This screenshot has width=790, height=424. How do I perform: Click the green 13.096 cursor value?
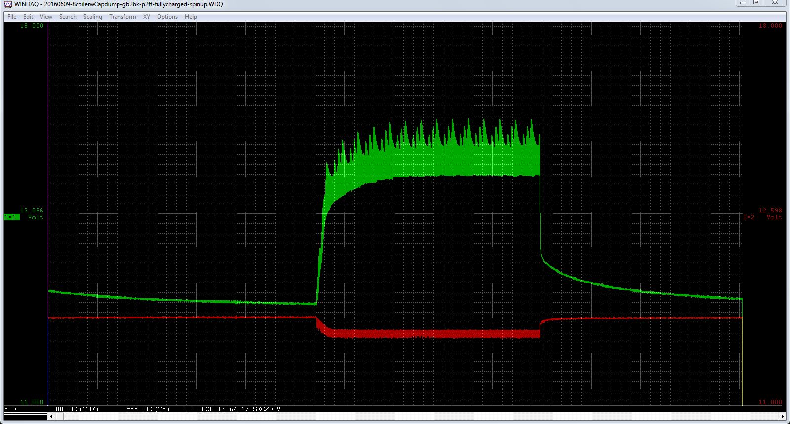click(x=32, y=211)
